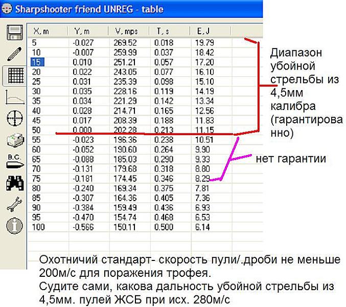Click drop value -0.240
Viewport: 346px width, 307px height.
[83, 188]
